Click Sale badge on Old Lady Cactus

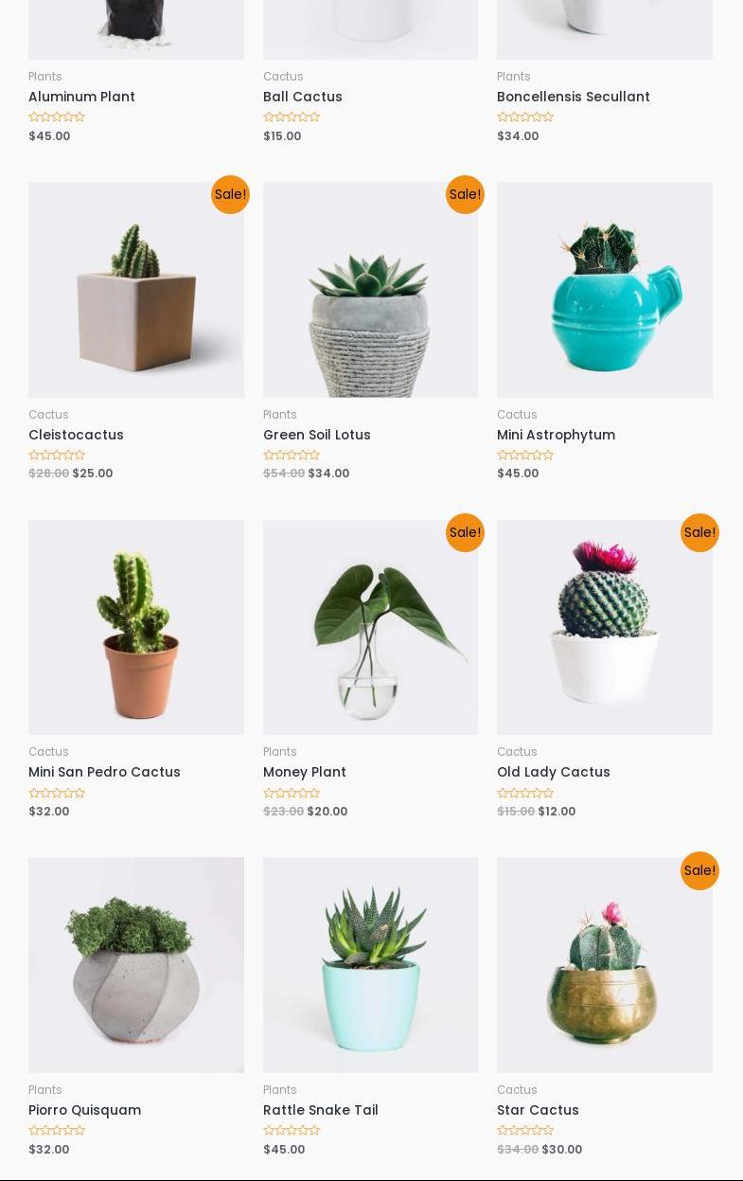tap(699, 532)
